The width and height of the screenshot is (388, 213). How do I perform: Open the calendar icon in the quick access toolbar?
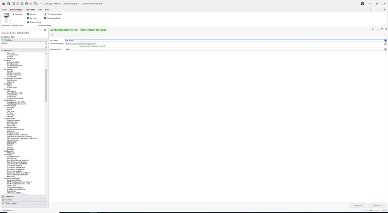click(17, 4)
